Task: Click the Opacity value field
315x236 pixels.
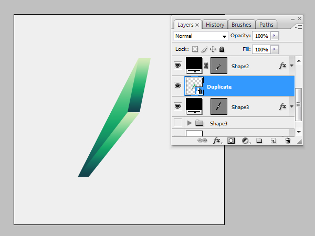Action: (261, 36)
